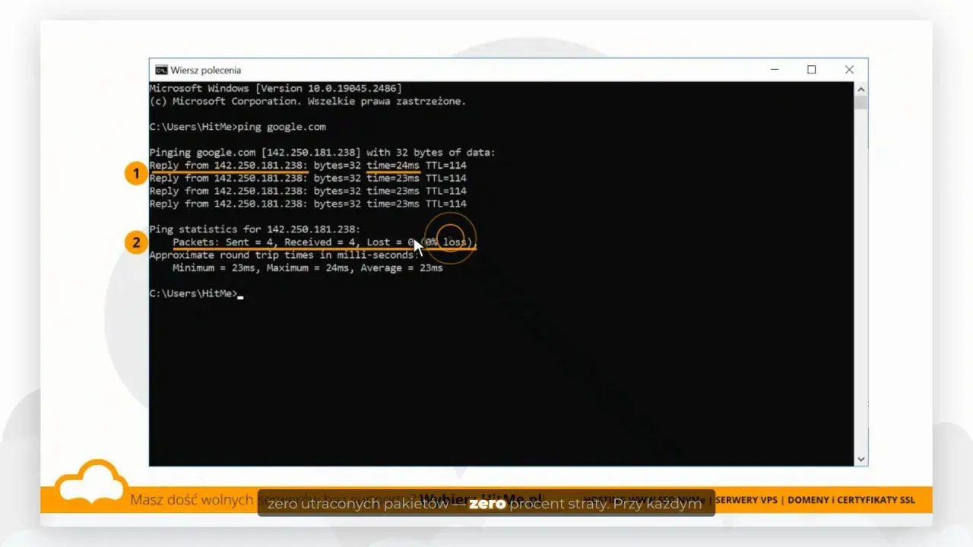Close the Wiersz polecenia window
This screenshot has height=547, width=973.
[849, 70]
